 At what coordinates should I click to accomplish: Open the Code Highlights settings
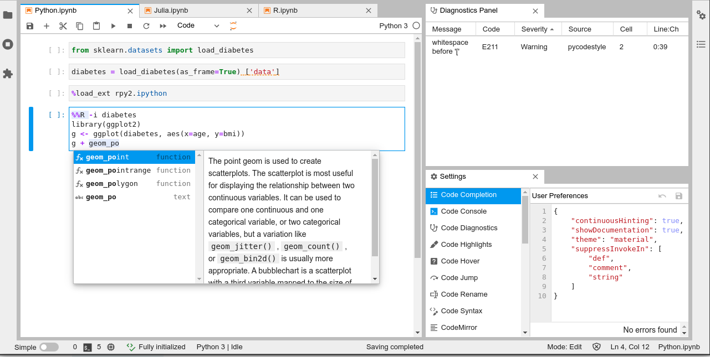click(473, 245)
